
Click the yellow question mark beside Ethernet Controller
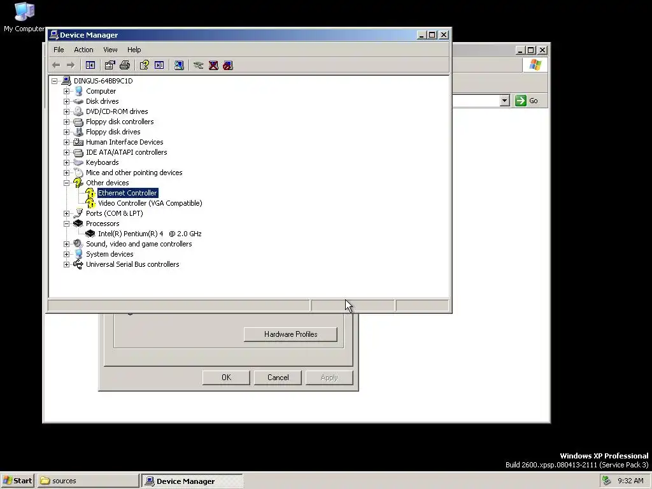click(x=90, y=193)
